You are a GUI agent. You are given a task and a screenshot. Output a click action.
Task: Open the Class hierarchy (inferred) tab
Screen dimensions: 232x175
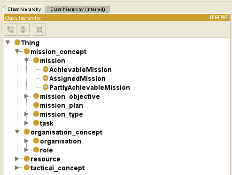(77, 9)
